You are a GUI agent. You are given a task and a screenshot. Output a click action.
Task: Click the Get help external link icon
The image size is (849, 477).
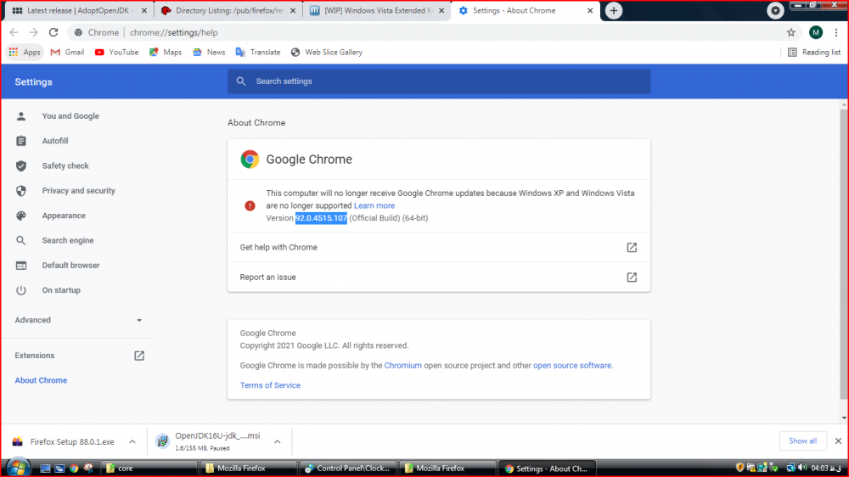(x=632, y=248)
